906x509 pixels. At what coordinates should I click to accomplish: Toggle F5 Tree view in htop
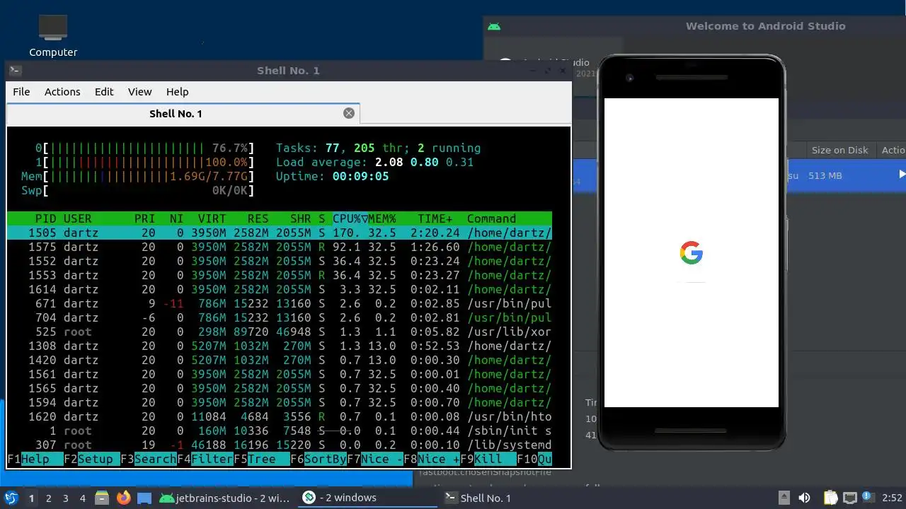point(262,459)
